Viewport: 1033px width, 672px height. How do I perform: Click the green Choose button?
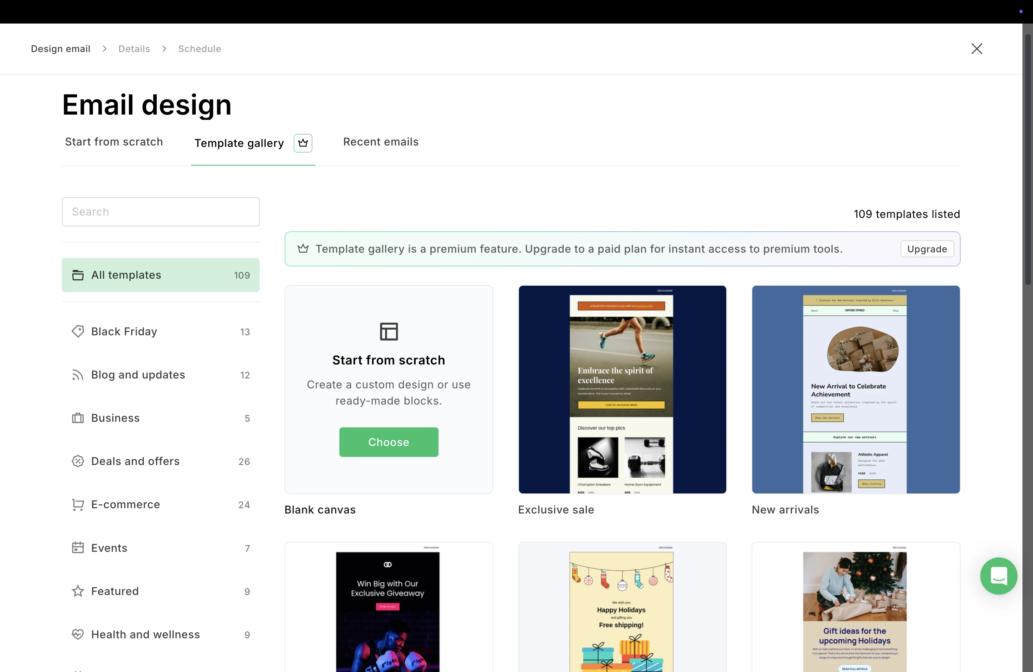click(389, 442)
